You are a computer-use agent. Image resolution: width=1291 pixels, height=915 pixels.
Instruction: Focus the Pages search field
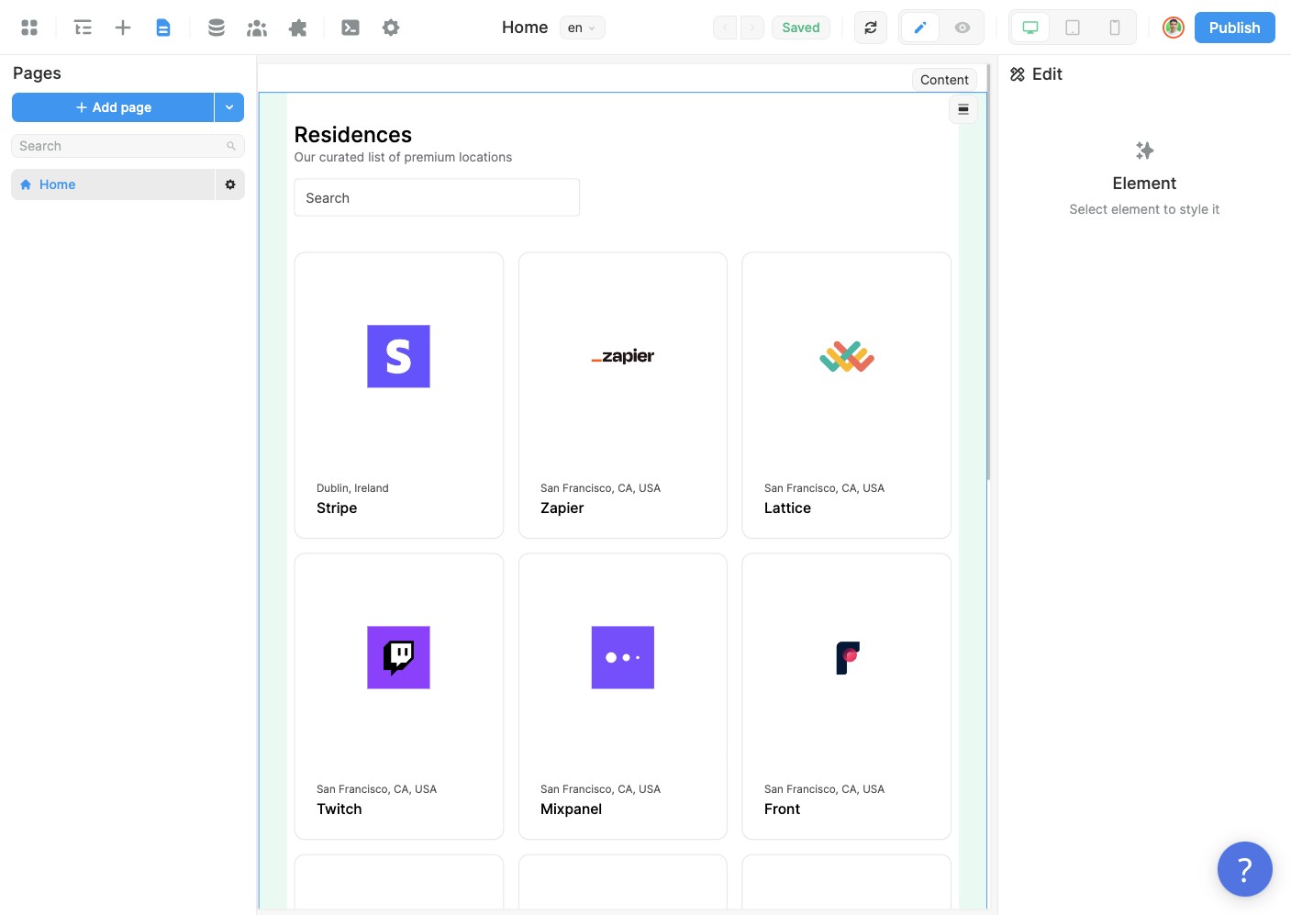[128, 146]
